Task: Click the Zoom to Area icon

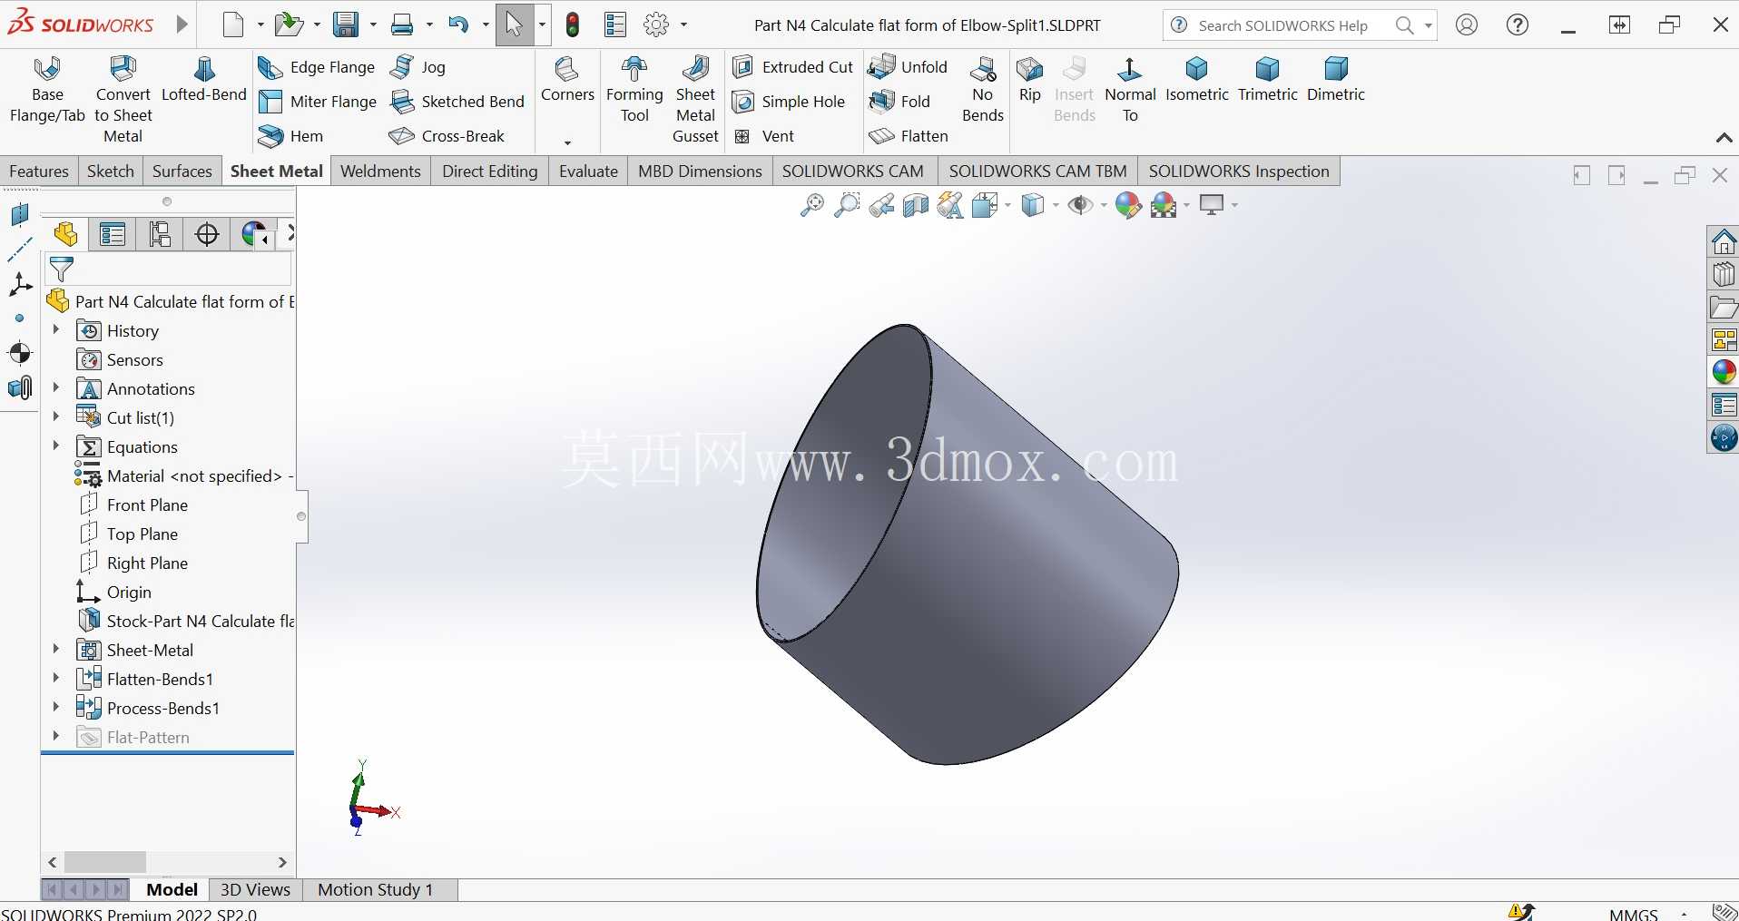Action: pyautogui.click(x=846, y=206)
